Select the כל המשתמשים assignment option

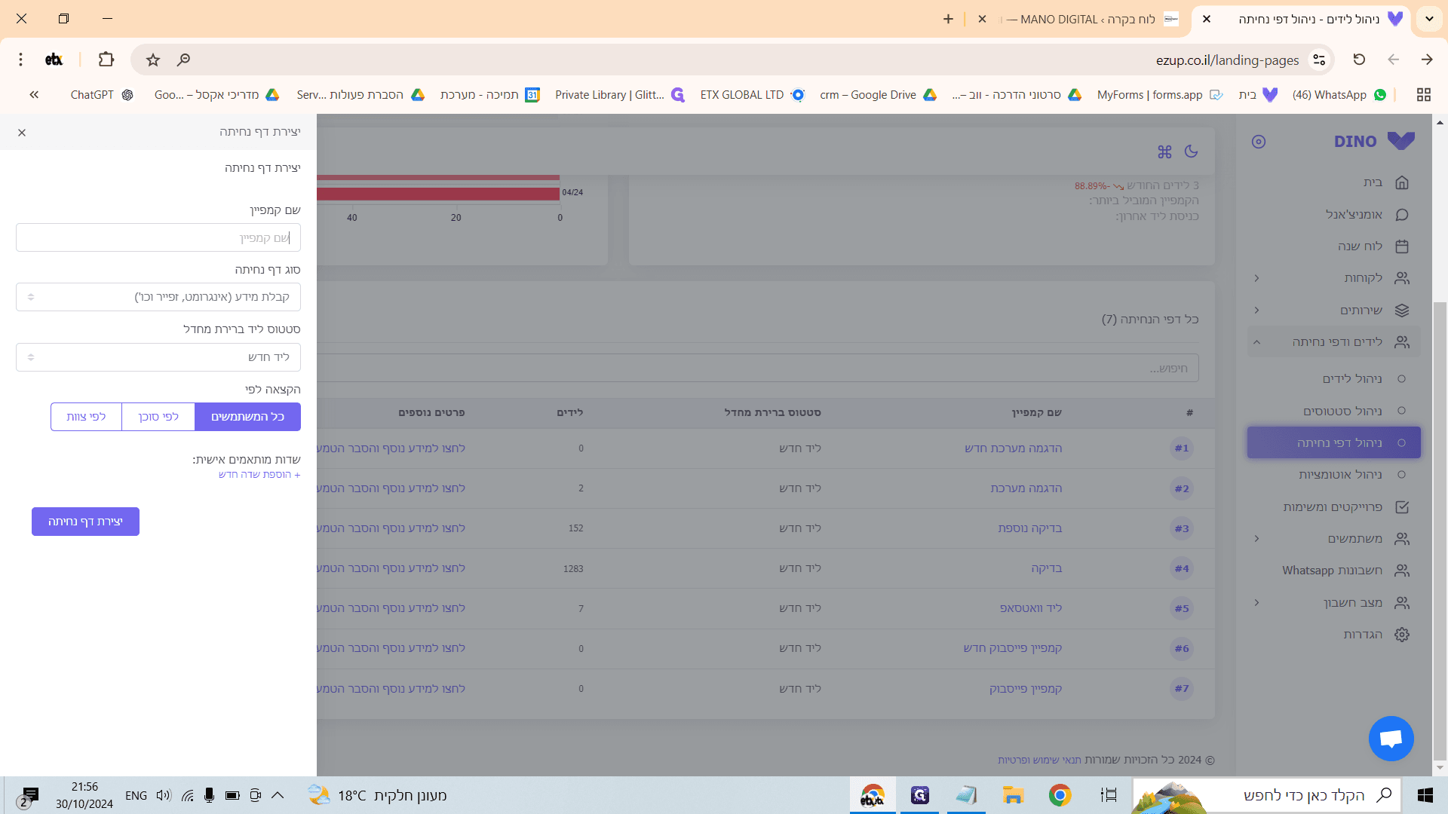pos(247,417)
